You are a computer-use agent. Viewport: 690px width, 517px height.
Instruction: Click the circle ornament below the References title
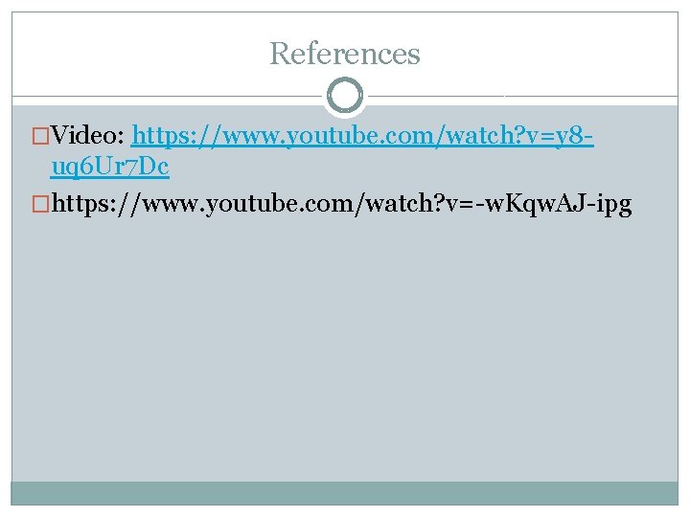point(345,96)
